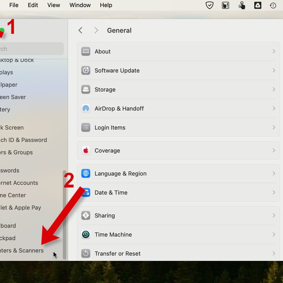The height and width of the screenshot is (283, 283).
Task: Click the AirDrop & Handoff icon
Action: [x=86, y=108]
